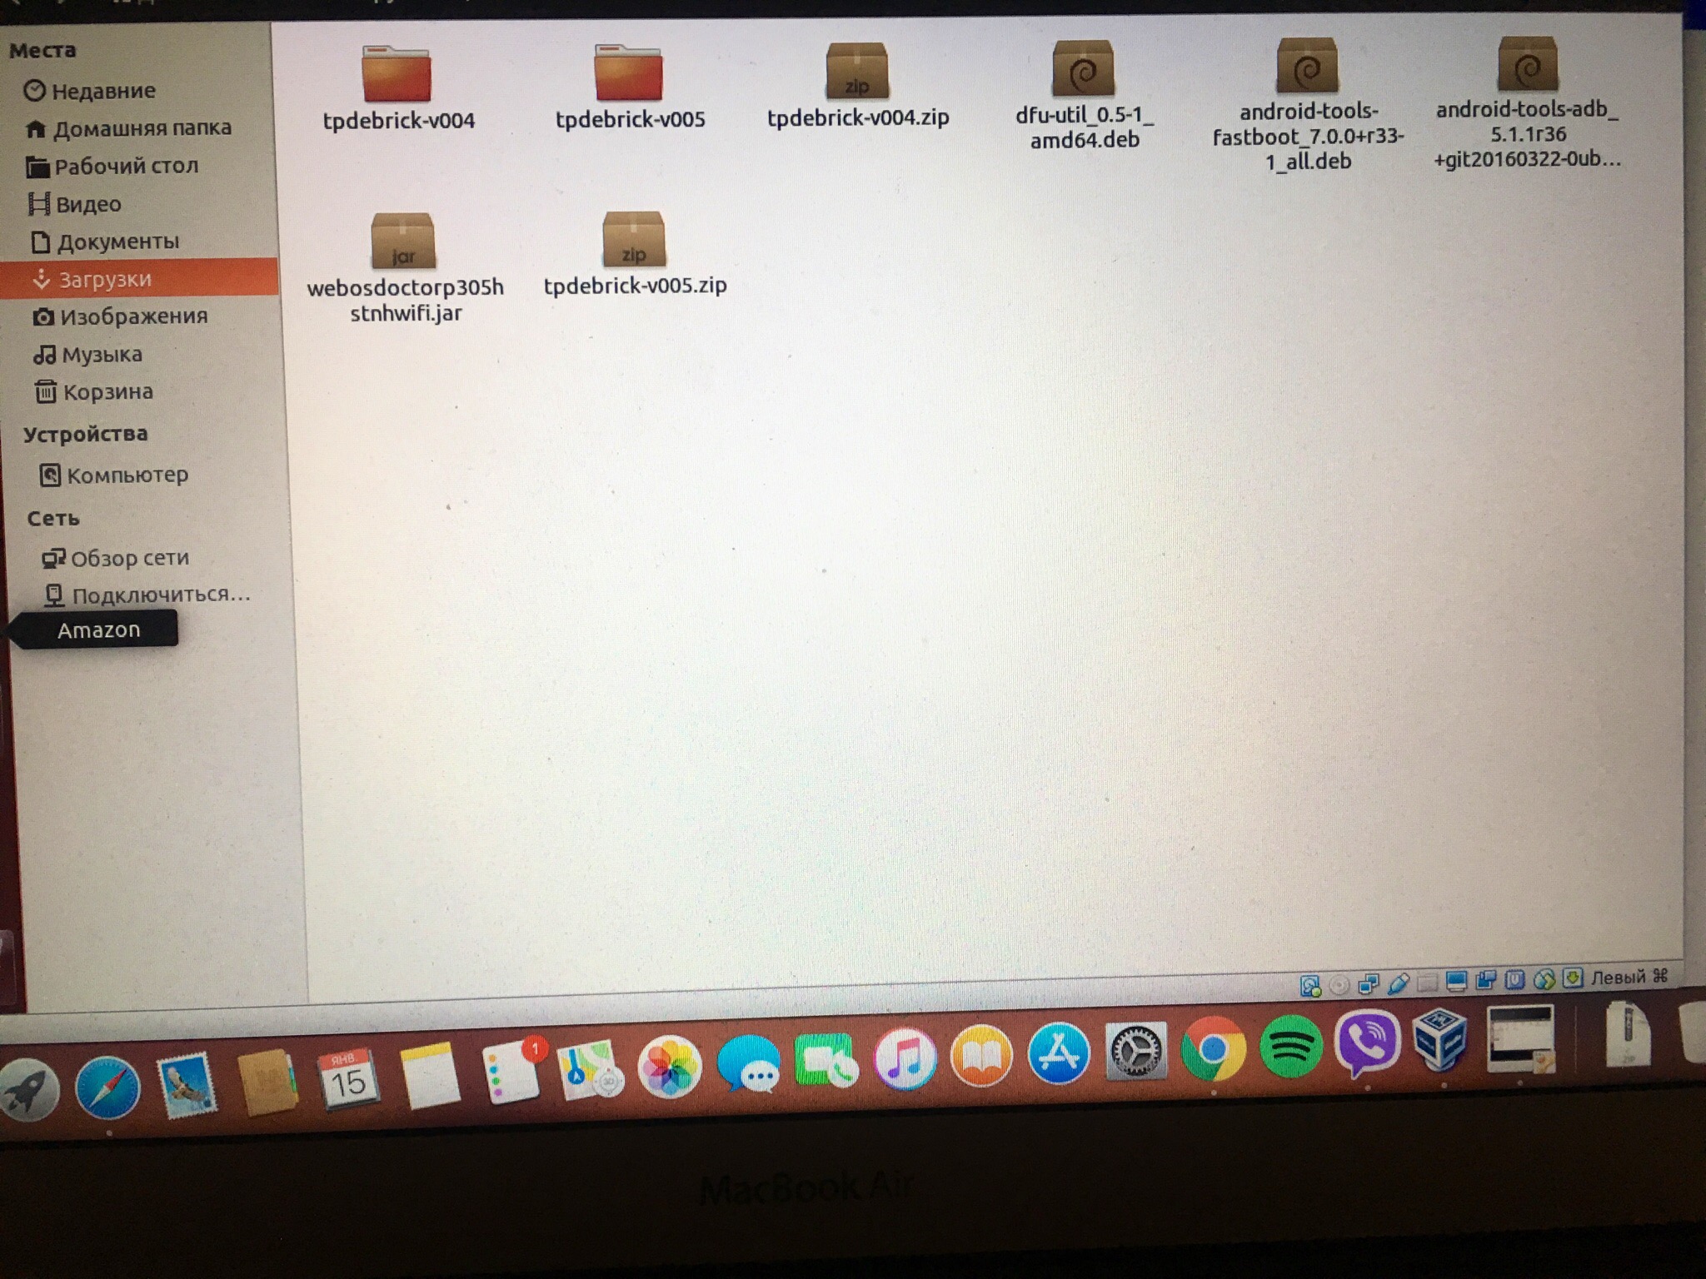Open the tpdebrick-v005 folder

[x=628, y=74]
